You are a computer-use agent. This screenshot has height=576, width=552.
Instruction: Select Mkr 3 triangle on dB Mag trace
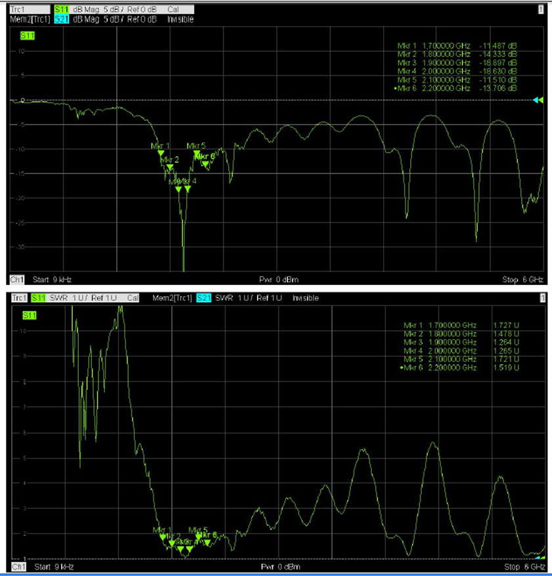(x=179, y=189)
